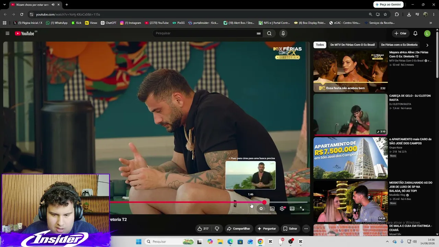Open Microsoft Edge from the taskbar

click(230, 242)
